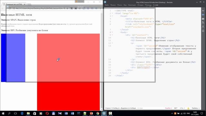Open the Windows Start menu

tap(3, 113)
